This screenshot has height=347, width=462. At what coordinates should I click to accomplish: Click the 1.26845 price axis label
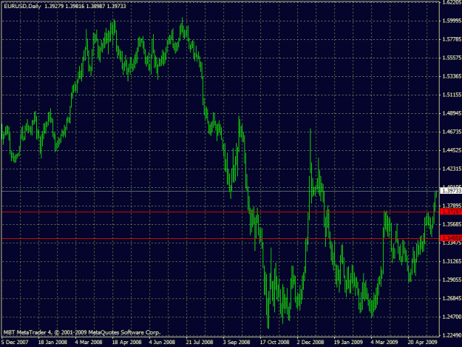tap(452, 298)
